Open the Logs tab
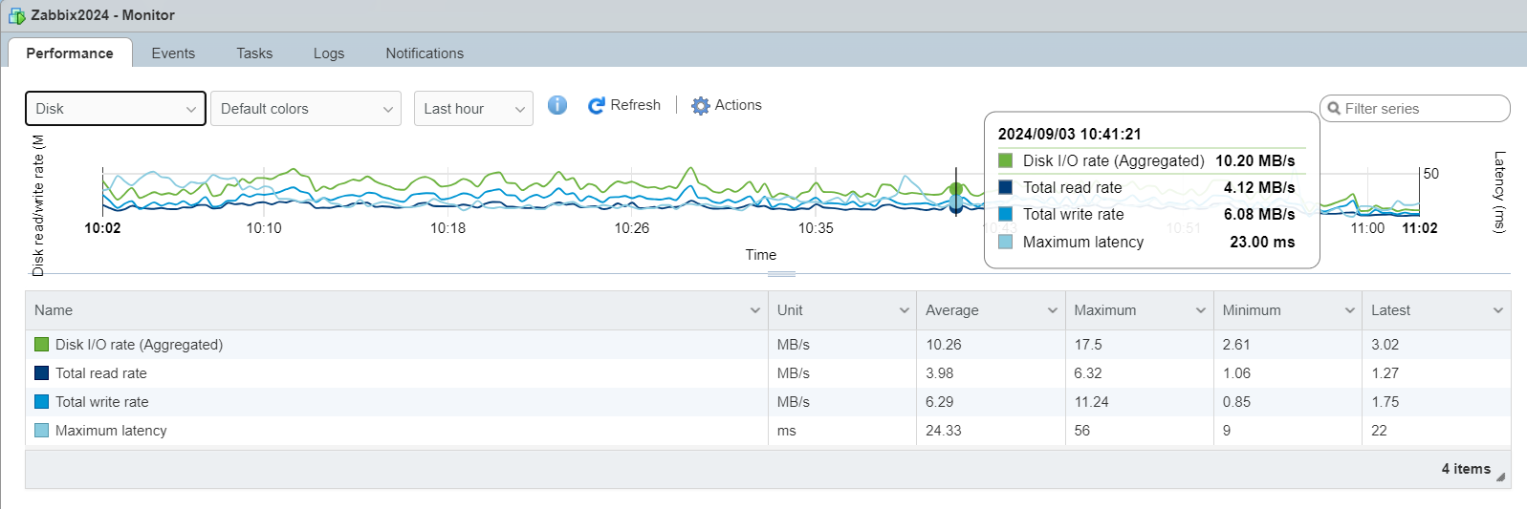 [x=329, y=53]
